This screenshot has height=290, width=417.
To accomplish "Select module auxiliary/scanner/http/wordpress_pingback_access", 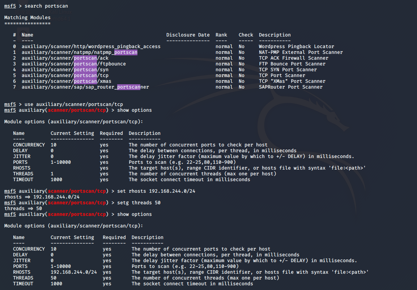I will coord(91,47).
